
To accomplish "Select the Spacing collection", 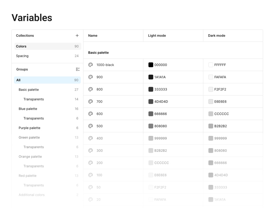I will [x=48, y=56].
